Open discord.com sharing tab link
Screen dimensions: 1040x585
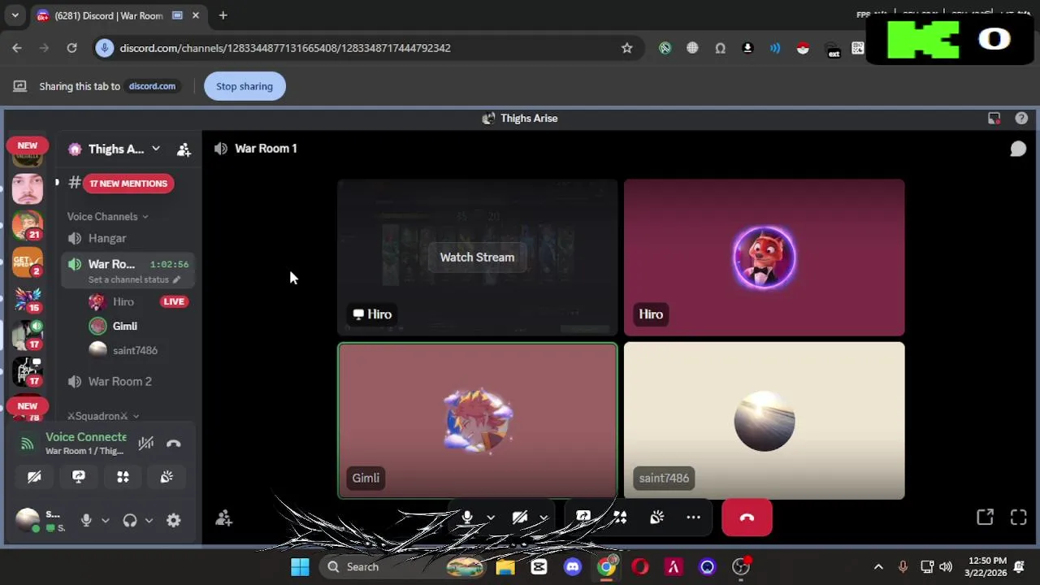(x=152, y=86)
